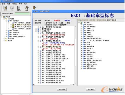Select the 日产MPV tree row
The image size is (125, 95).
click(14, 31)
